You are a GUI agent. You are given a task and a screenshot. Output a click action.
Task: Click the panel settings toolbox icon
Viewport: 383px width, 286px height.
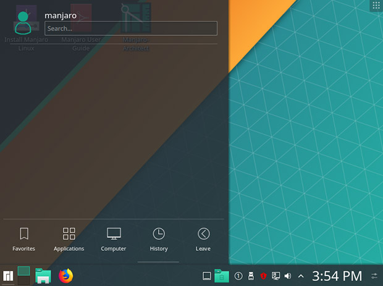[374, 276]
